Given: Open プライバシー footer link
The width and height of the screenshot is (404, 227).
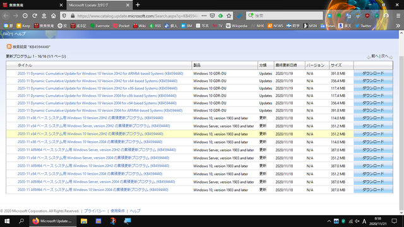Looking at the screenshot, I should coord(95,211).
